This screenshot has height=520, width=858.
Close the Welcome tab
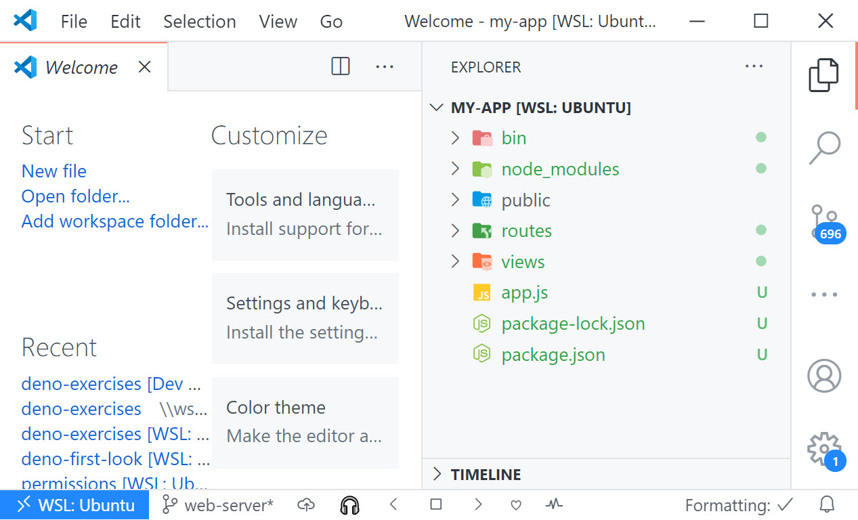144,67
